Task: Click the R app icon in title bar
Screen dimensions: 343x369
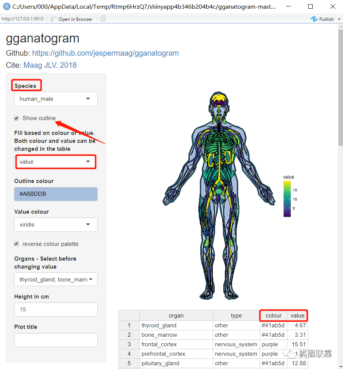Action: point(6,6)
